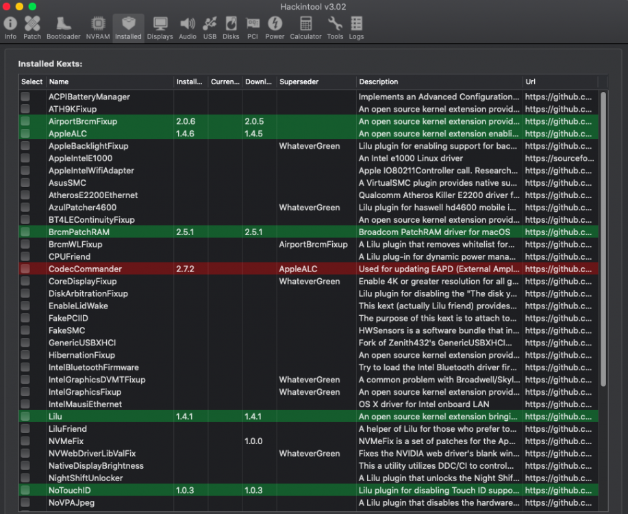Screen dimensions: 628x514
Task: Select the AppleALC superseder in CodecCommander row
Action: point(298,269)
